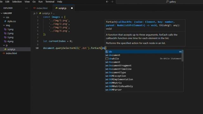
Task: Open the Selection menu
Action: (17, 2)
